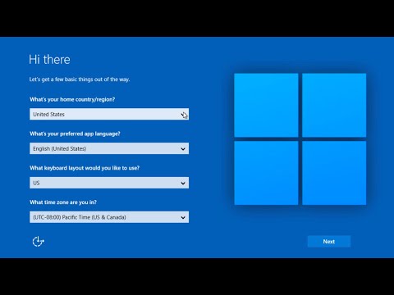The image size is (394, 295).
Task: Click 'Let's get a few basic things' text
Action: (80, 79)
